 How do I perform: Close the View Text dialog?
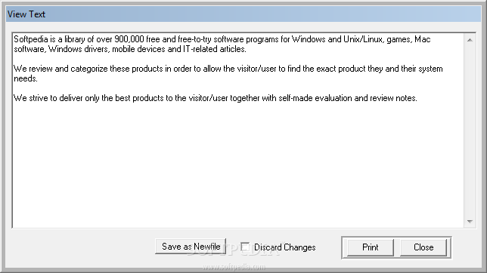tap(423, 247)
